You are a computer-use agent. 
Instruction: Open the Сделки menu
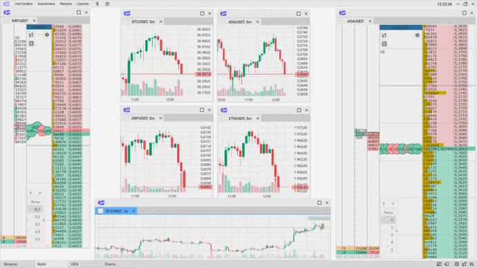click(82, 4)
